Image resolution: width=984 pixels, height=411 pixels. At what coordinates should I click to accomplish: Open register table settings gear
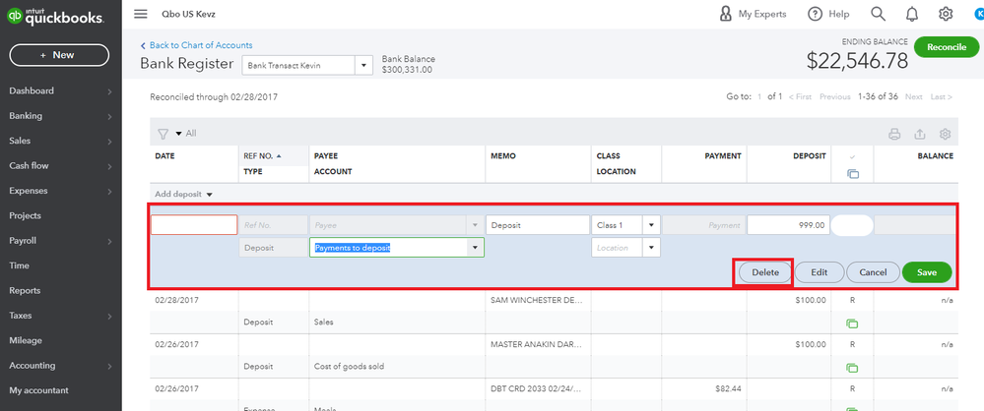click(945, 134)
